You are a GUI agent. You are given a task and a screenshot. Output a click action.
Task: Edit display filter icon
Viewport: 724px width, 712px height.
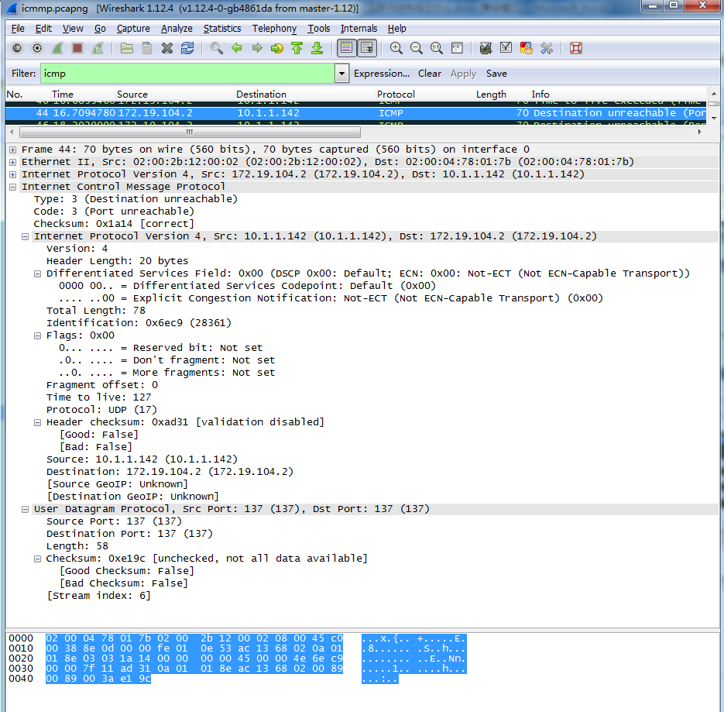(506, 48)
